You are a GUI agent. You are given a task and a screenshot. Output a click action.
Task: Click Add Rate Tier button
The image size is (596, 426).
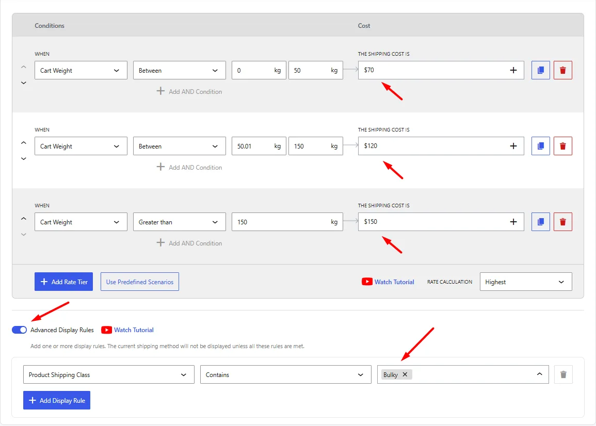tap(63, 282)
